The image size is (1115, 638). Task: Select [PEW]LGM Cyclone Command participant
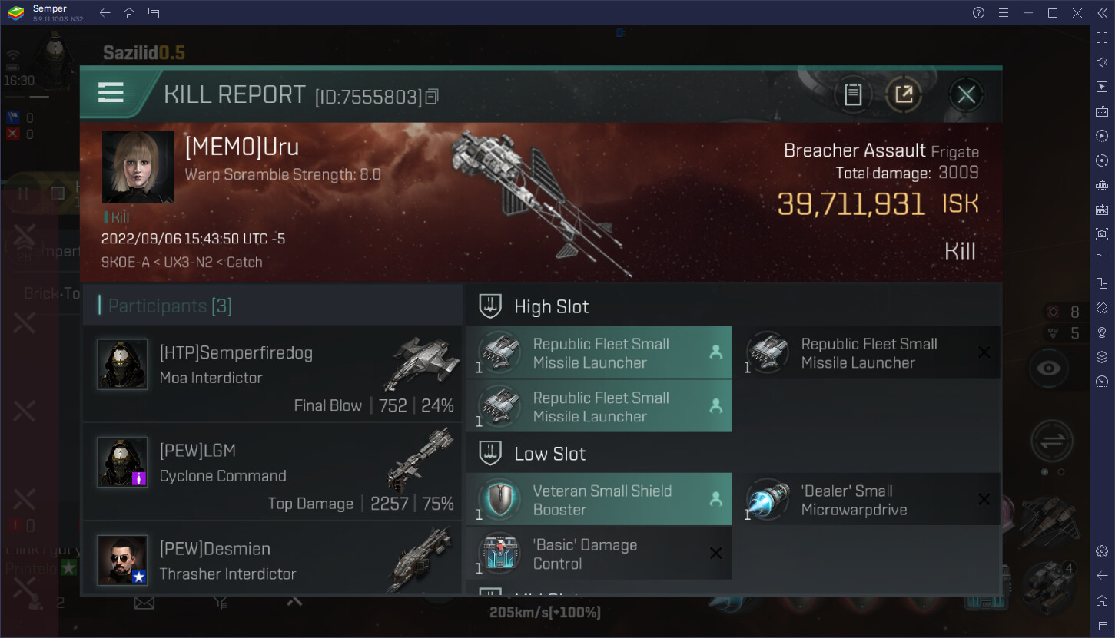pyautogui.click(x=272, y=471)
